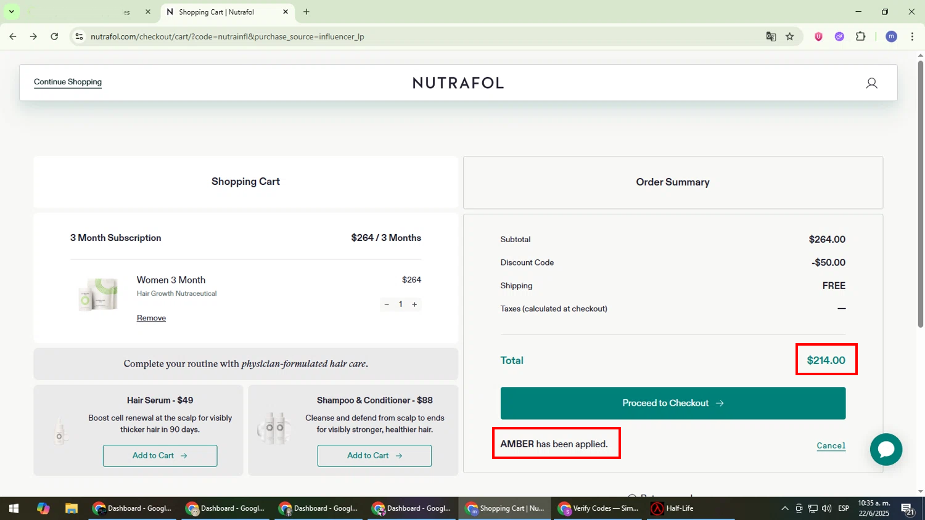The image size is (925, 520).
Task: Bookmark this page with the star
Action: [x=790, y=36]
